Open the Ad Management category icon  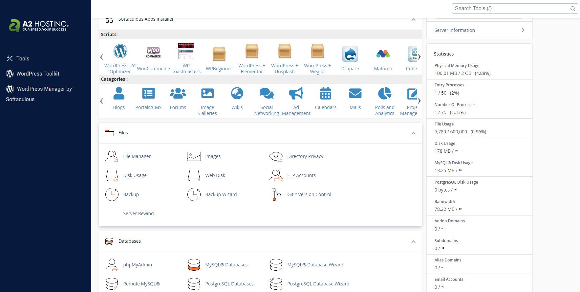[296, 93]
